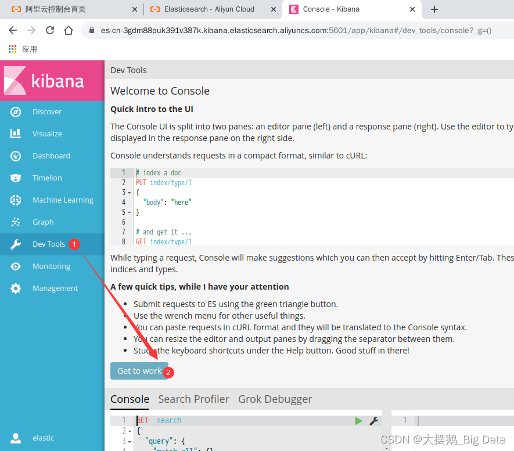Open Timelion in the sidebar
Screen dimensions: 514x451
tap(47, 178)
